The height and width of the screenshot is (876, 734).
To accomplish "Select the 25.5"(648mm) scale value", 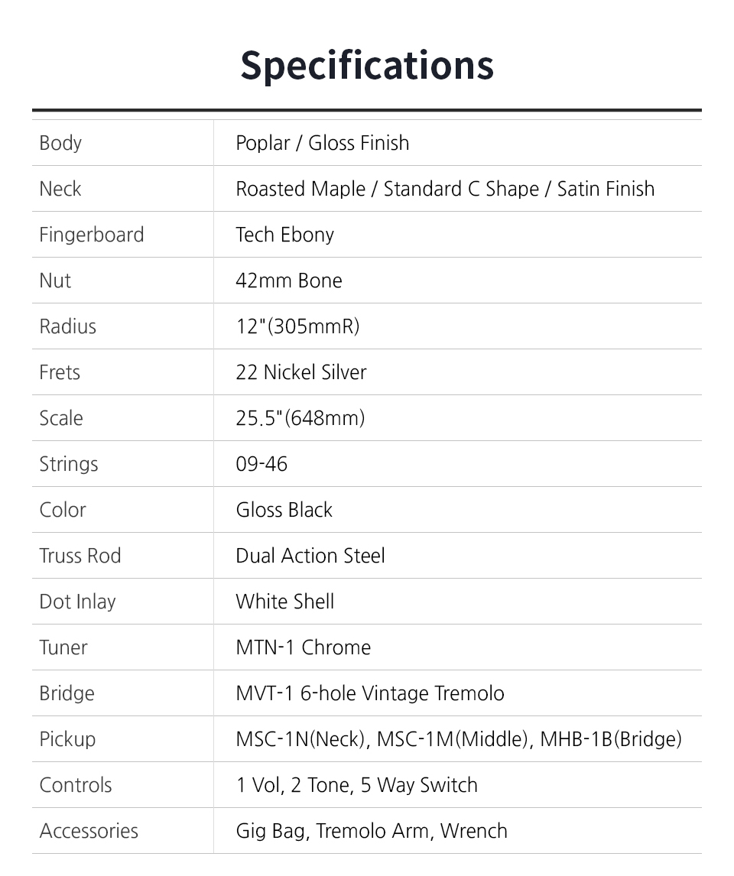I will pyautogui.click(x=300, y=418).
